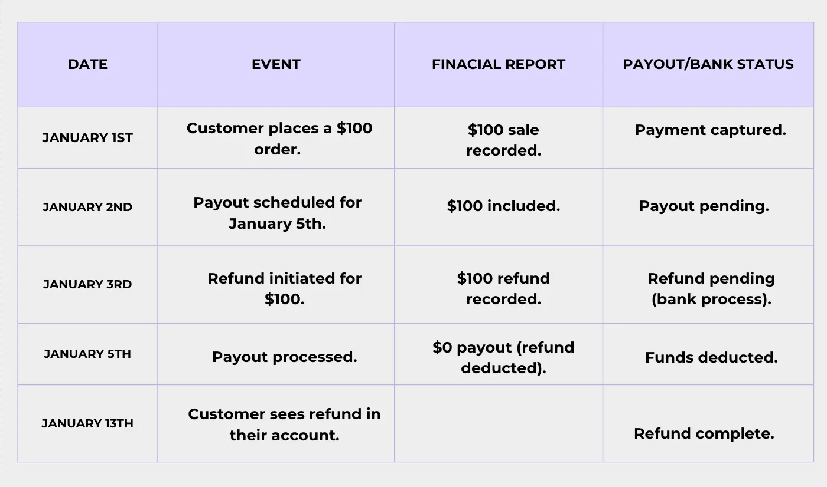Select '$0 payout (refund deducted)' cell
The image size is (827, 487).
[499, 354]
